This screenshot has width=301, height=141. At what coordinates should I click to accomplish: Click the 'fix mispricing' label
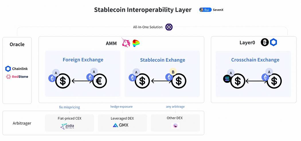69,107
